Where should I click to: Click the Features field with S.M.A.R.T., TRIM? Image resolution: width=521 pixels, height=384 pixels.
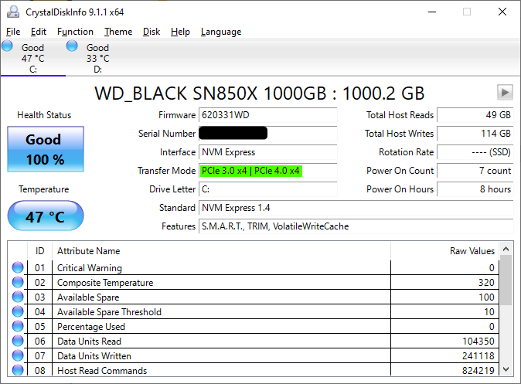coord(356,226)
